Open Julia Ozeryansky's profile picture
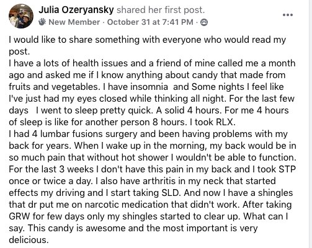The image size is (312, 248). pyautogui.click(x=21, y=16)
